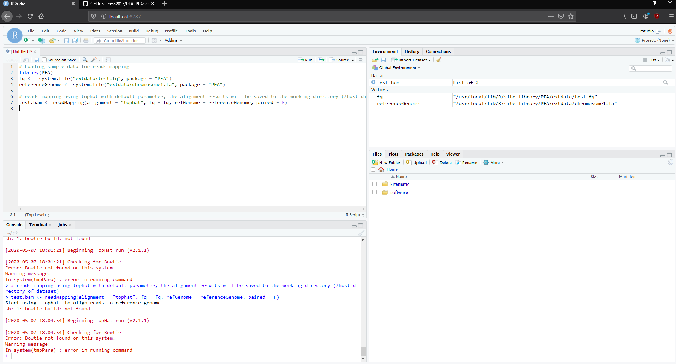Click the Go to file/function field
Viewport: 676px width, 364px height.
[121, 41]
